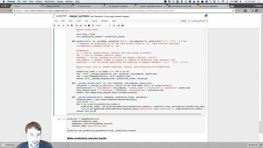263x148 pixels.
Task: Click the browser back arrow
Action: pos(2,11)
